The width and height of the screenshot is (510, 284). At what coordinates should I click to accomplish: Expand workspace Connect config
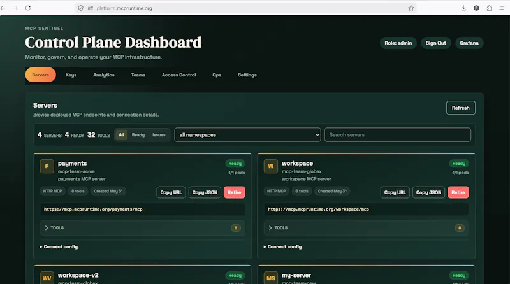click(282, 247)
